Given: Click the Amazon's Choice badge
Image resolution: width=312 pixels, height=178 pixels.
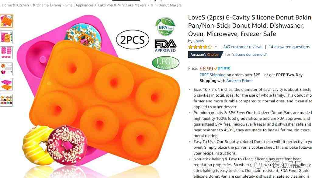Looking at the screenshot, I should pos(206,55).
